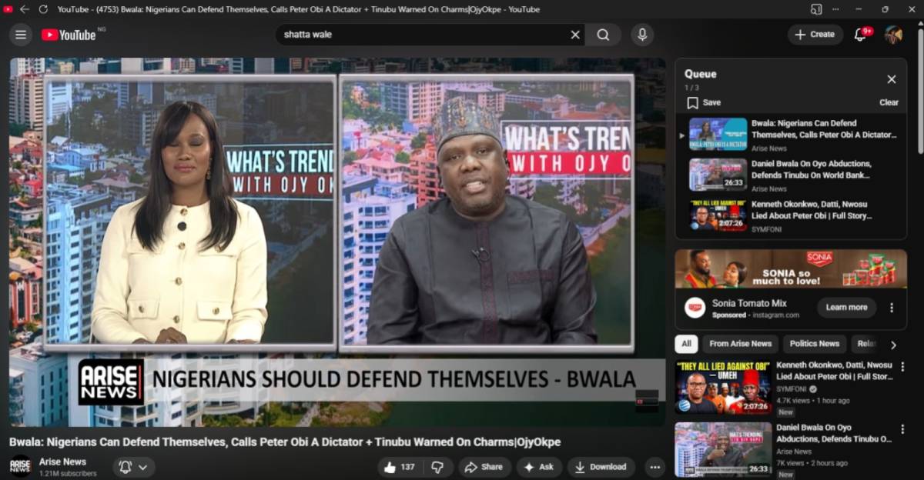Click the instagram.com sponsored link text

coord(776,315)
